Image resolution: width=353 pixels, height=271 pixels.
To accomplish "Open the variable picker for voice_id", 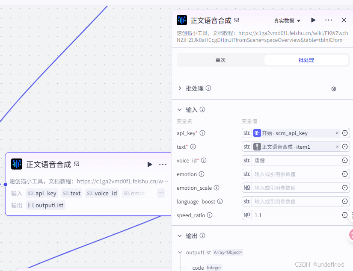I will [x=345, y=160].
